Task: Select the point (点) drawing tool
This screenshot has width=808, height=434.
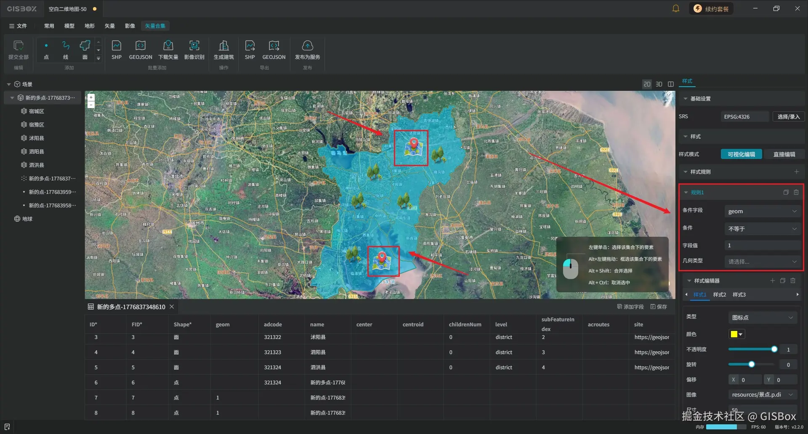Action: click(x=46, y=50)
